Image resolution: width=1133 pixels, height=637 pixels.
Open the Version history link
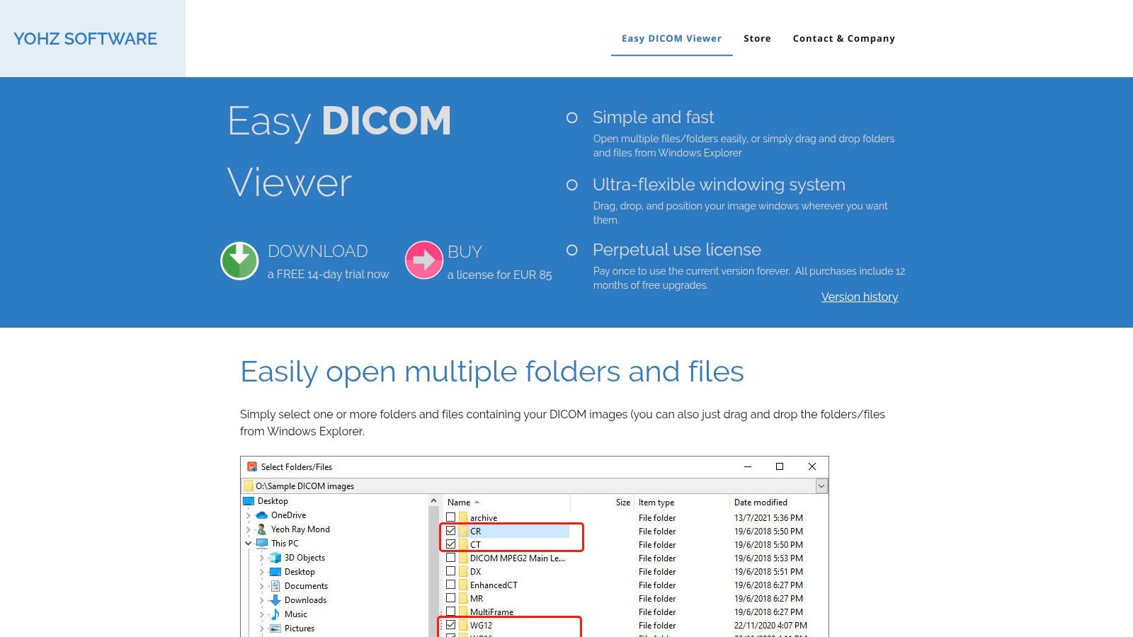click(x=860, y=297)
